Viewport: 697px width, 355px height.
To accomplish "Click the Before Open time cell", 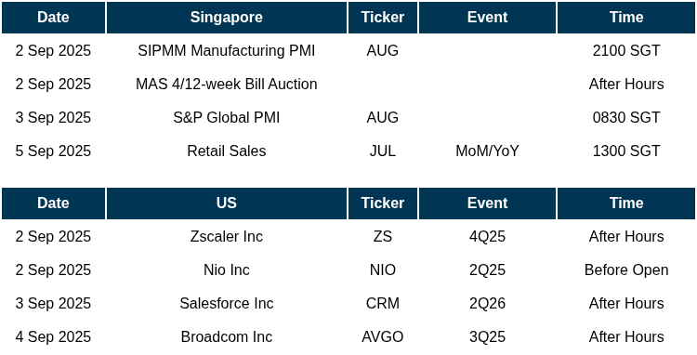I will (x=626, y=270).
